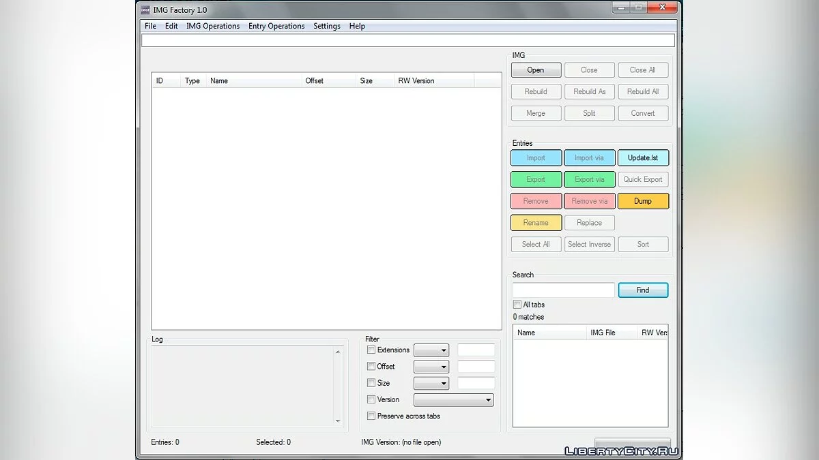Click the Search text input field
819x460 pixels.
(x=563, y=290)
